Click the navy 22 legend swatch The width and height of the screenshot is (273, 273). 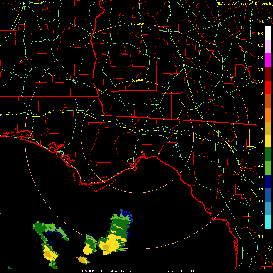[268, 182]
